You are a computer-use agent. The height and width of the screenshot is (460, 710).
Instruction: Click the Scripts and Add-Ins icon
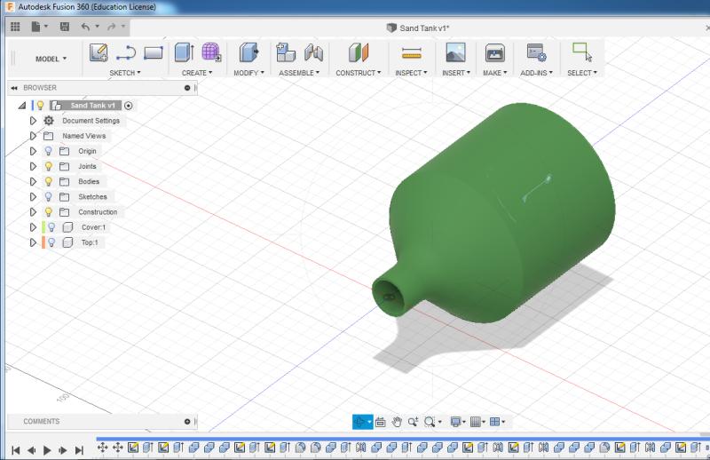coord(536,52)
